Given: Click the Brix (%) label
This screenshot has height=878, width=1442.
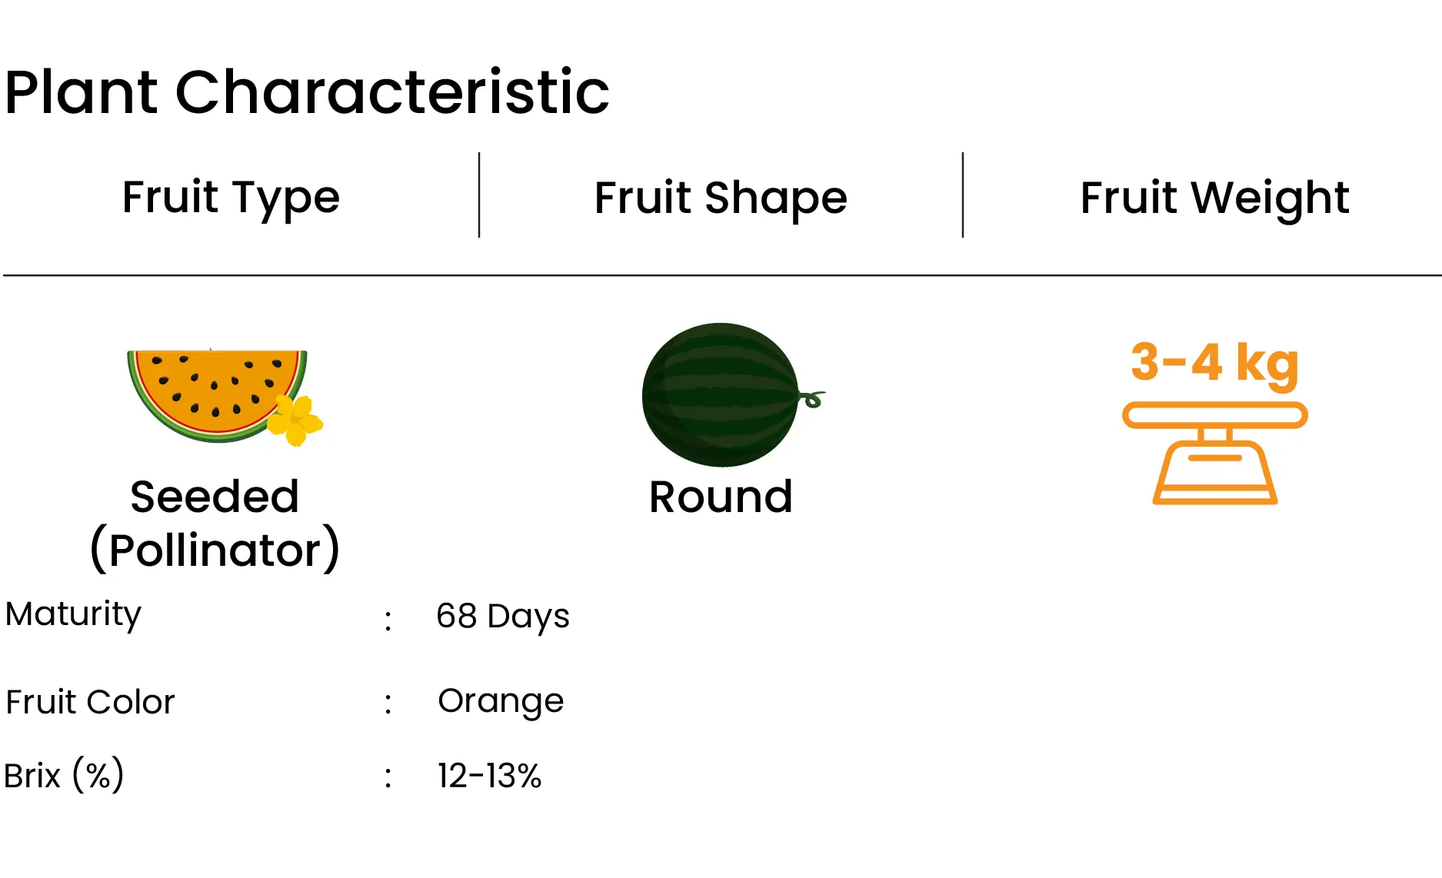Looking at the screenshot, I should (x=64, y=775).
